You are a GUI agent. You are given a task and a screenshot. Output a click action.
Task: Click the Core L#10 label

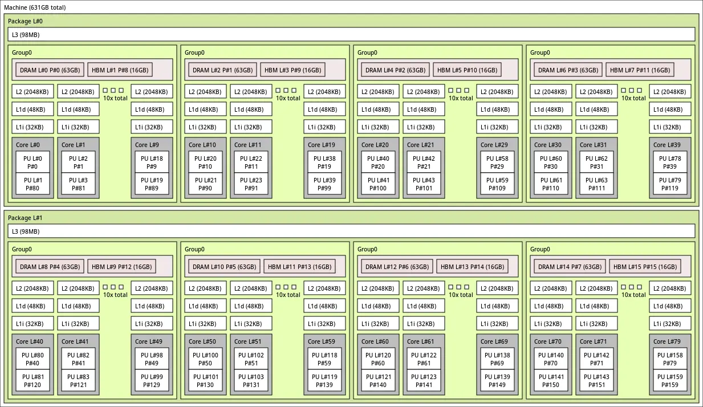coord(202,145)
